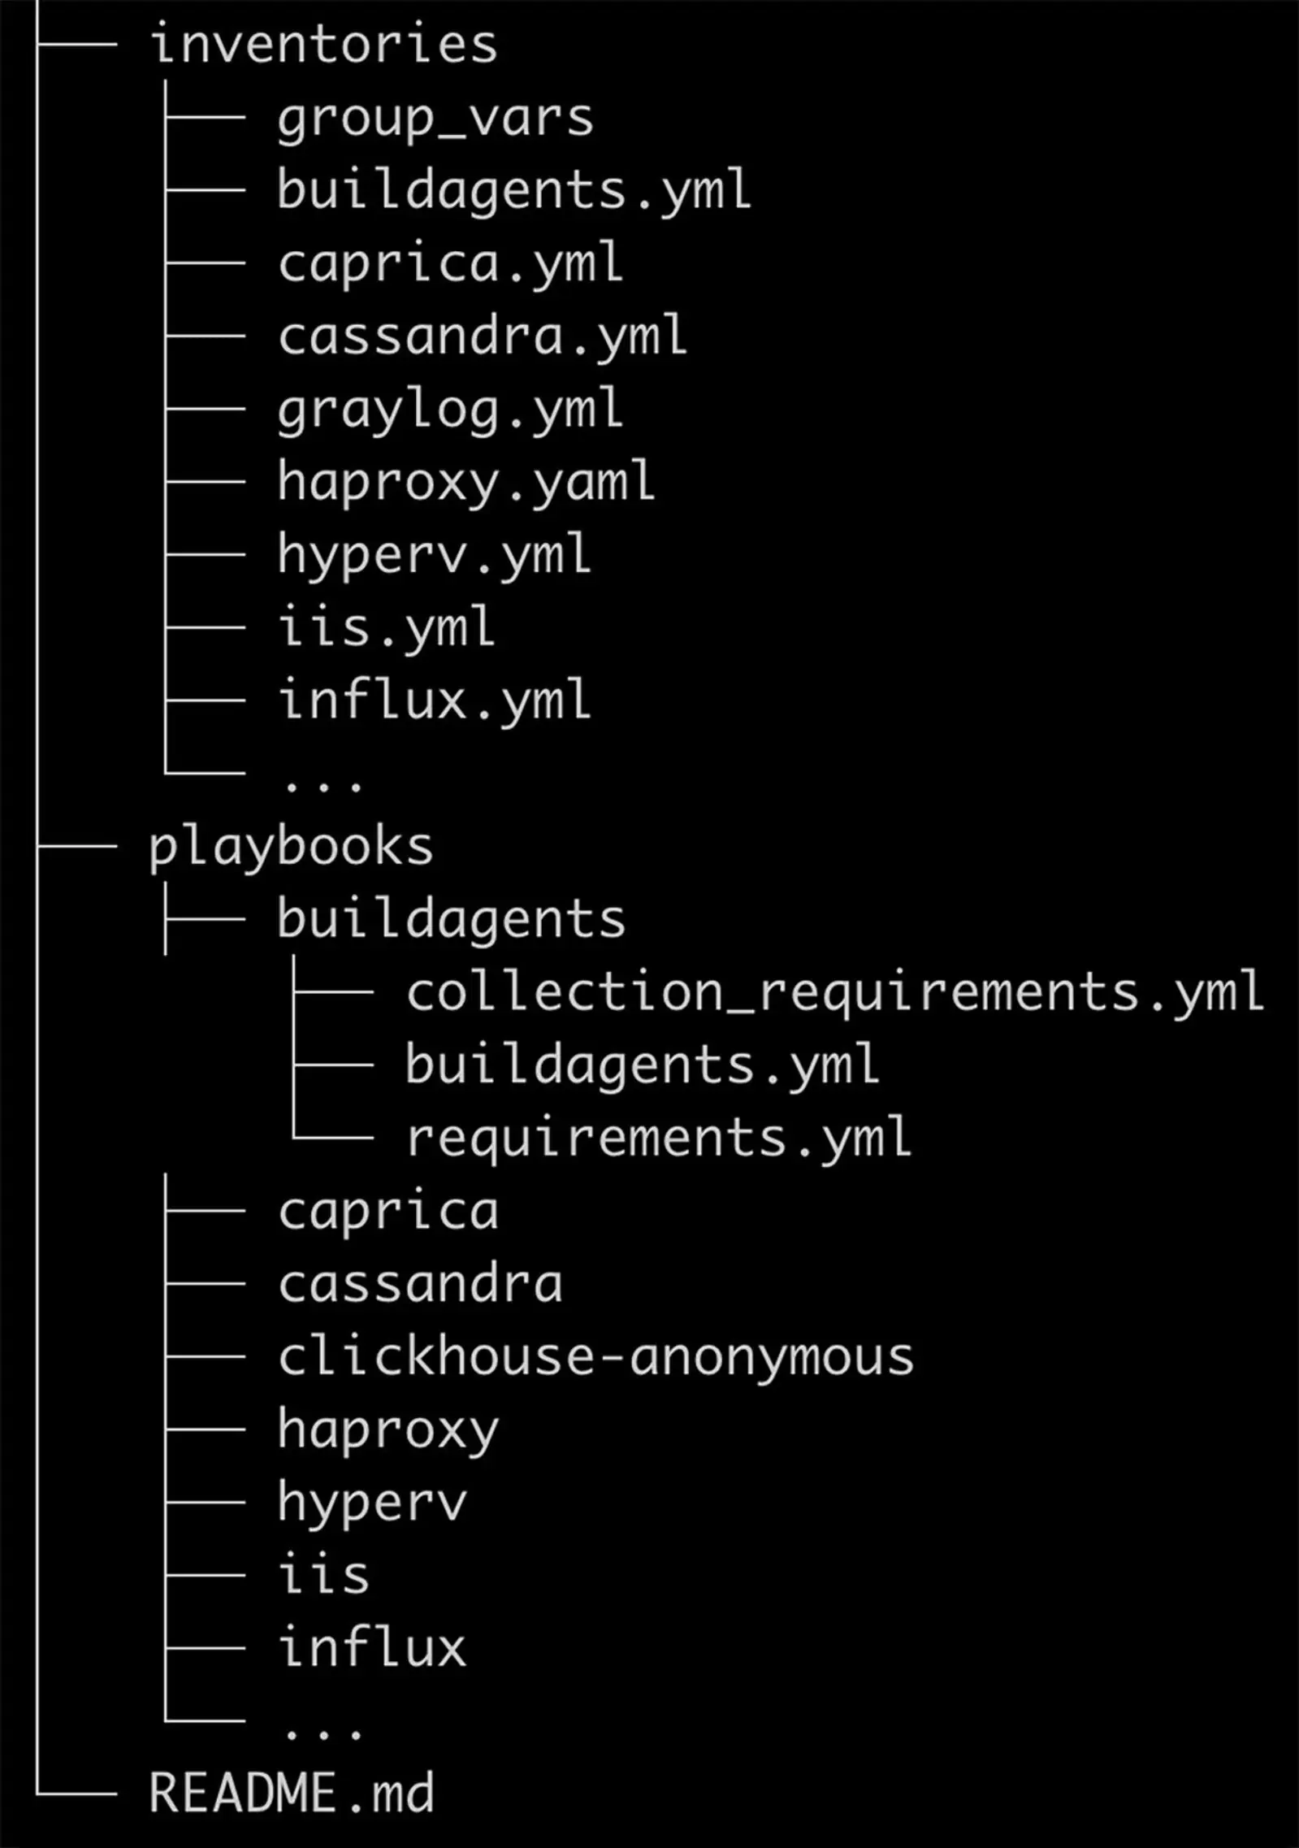Viewport: 1299px width, 1848px height.
Task: Select the hyperv.yml entry
Action: point(435,555)
